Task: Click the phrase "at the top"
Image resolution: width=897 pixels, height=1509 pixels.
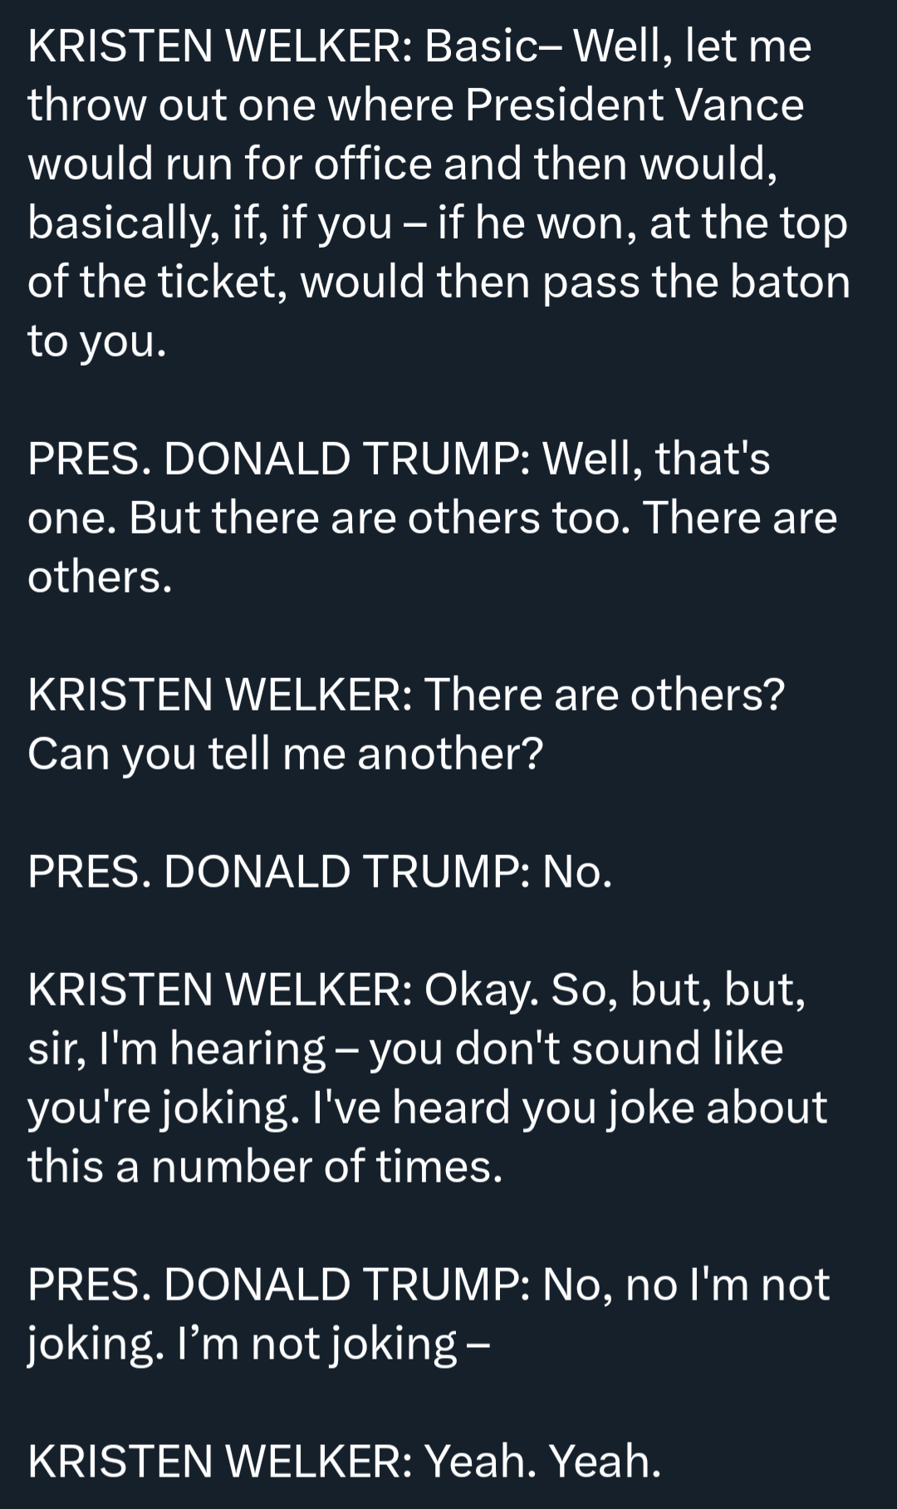Action: (748, 223)
